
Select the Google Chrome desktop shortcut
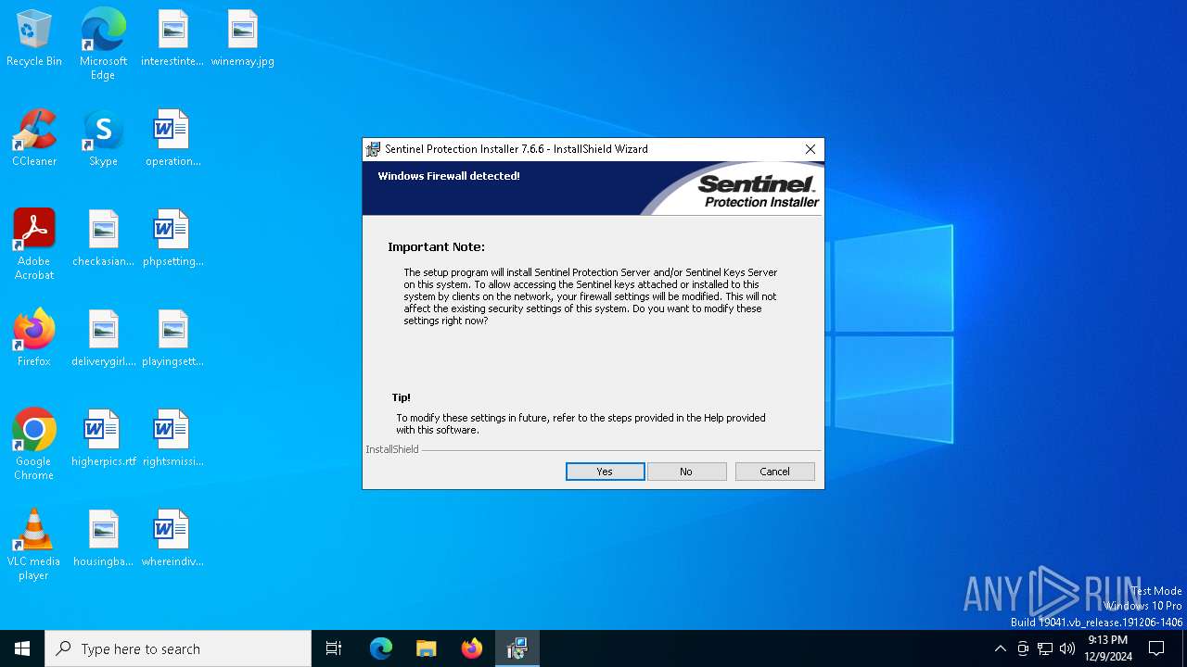click(x=34, y=445)
